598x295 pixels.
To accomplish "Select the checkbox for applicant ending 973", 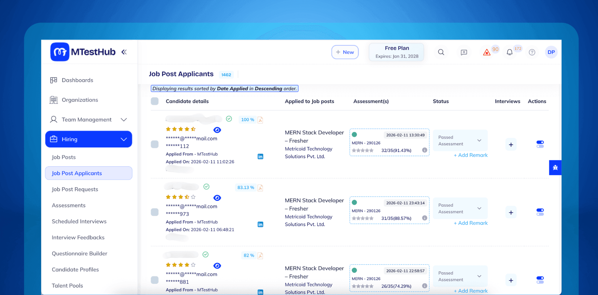I will (155, 212).
